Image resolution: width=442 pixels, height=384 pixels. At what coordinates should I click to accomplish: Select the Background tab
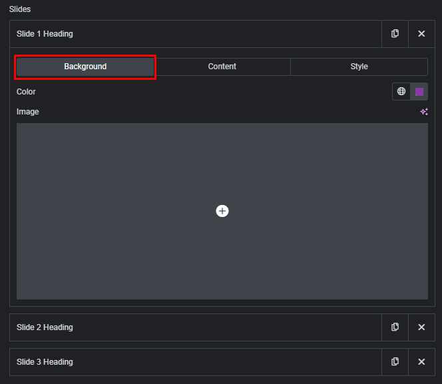[85, 67]
